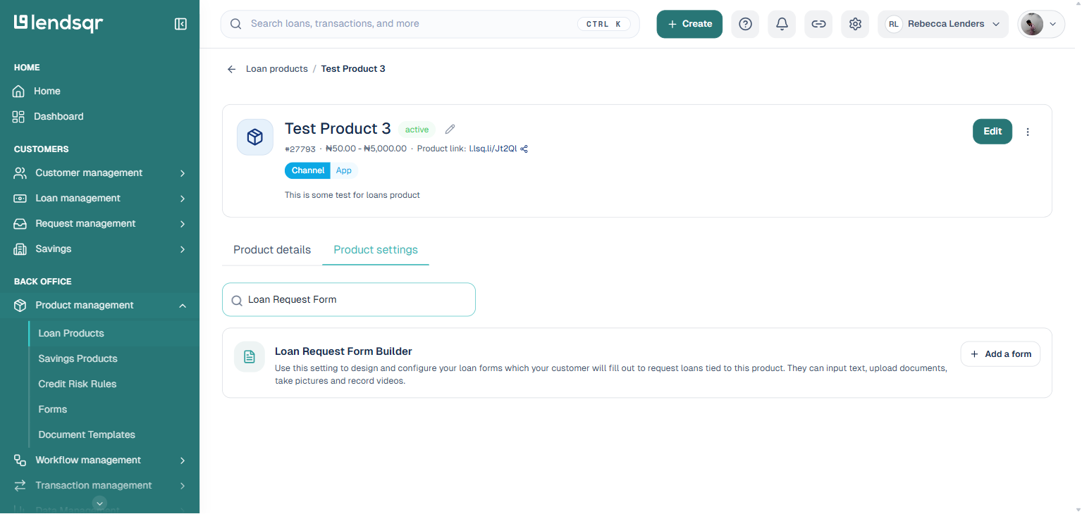Click the App channel tag
This screenshot has height=514, width=1082.
(344, 170)
